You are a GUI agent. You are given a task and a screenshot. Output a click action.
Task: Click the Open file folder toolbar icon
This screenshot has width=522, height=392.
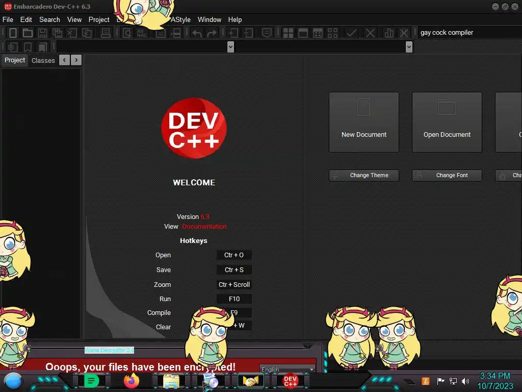(28, 33)
